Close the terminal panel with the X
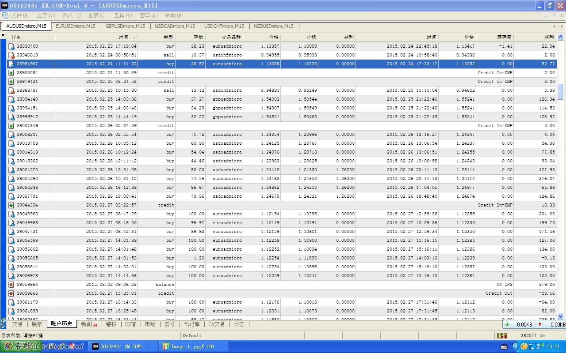 pos(3,35)
